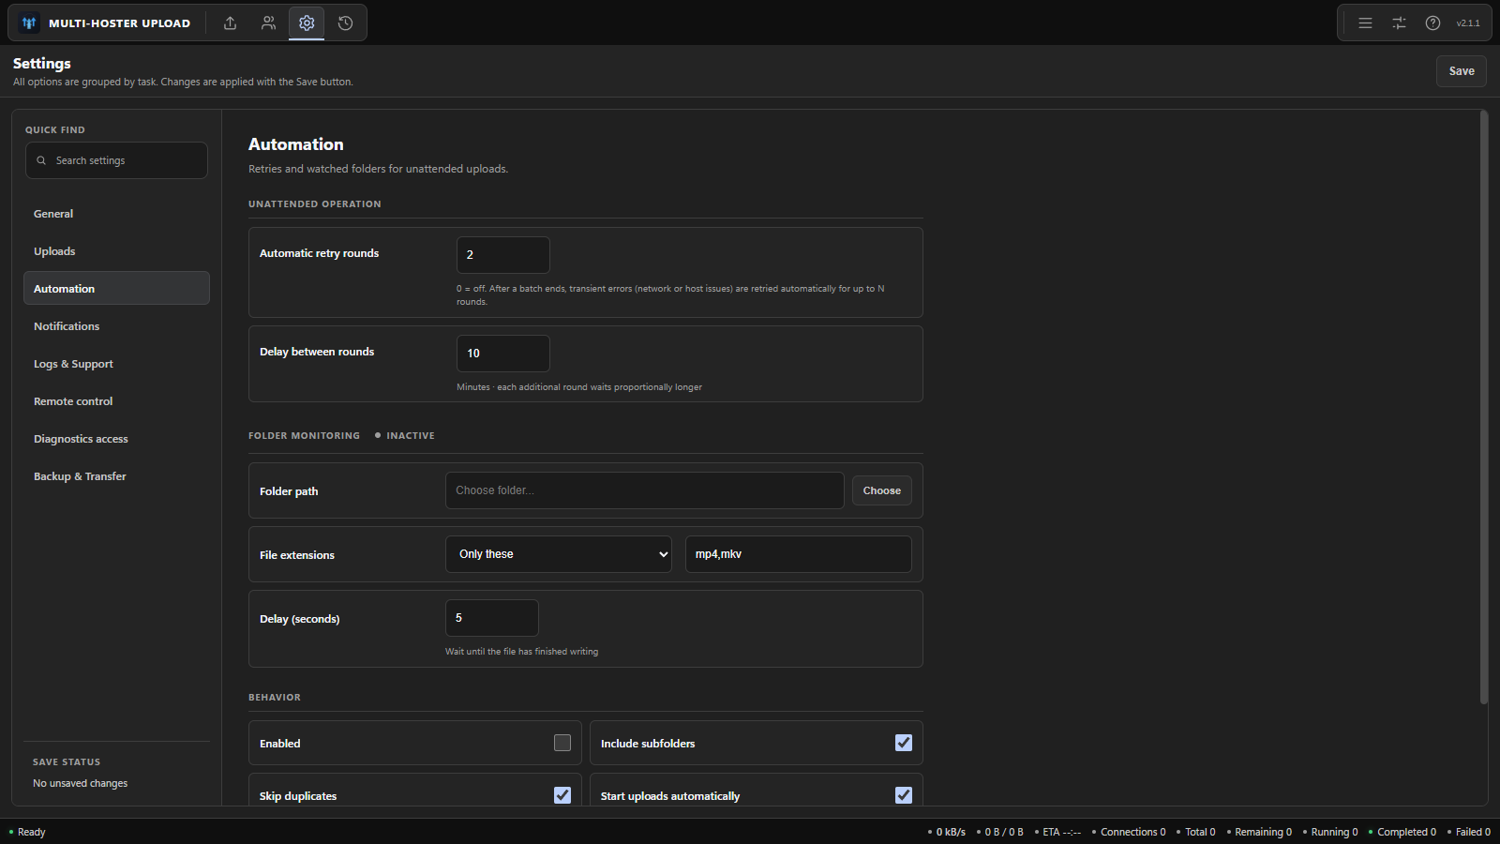Click the 0 kB/s speed indicator

tap(951, 832)
